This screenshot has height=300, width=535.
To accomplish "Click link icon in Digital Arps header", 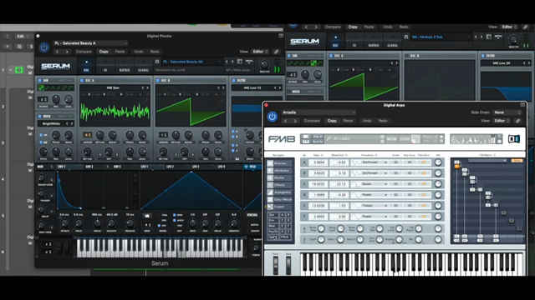I will point(517,121).
